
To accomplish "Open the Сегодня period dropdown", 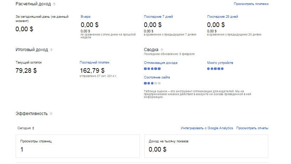I will coord(26,128).
